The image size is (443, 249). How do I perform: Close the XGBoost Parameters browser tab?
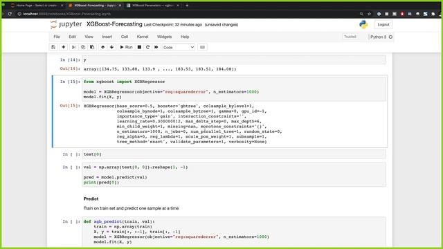click(178, 6)
